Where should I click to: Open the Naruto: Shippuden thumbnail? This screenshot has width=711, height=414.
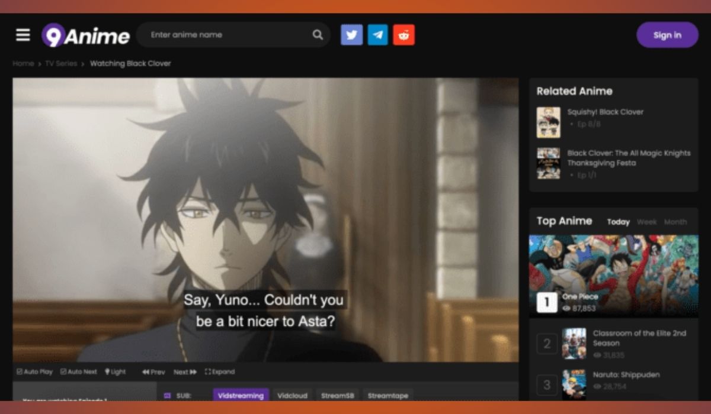574,384
